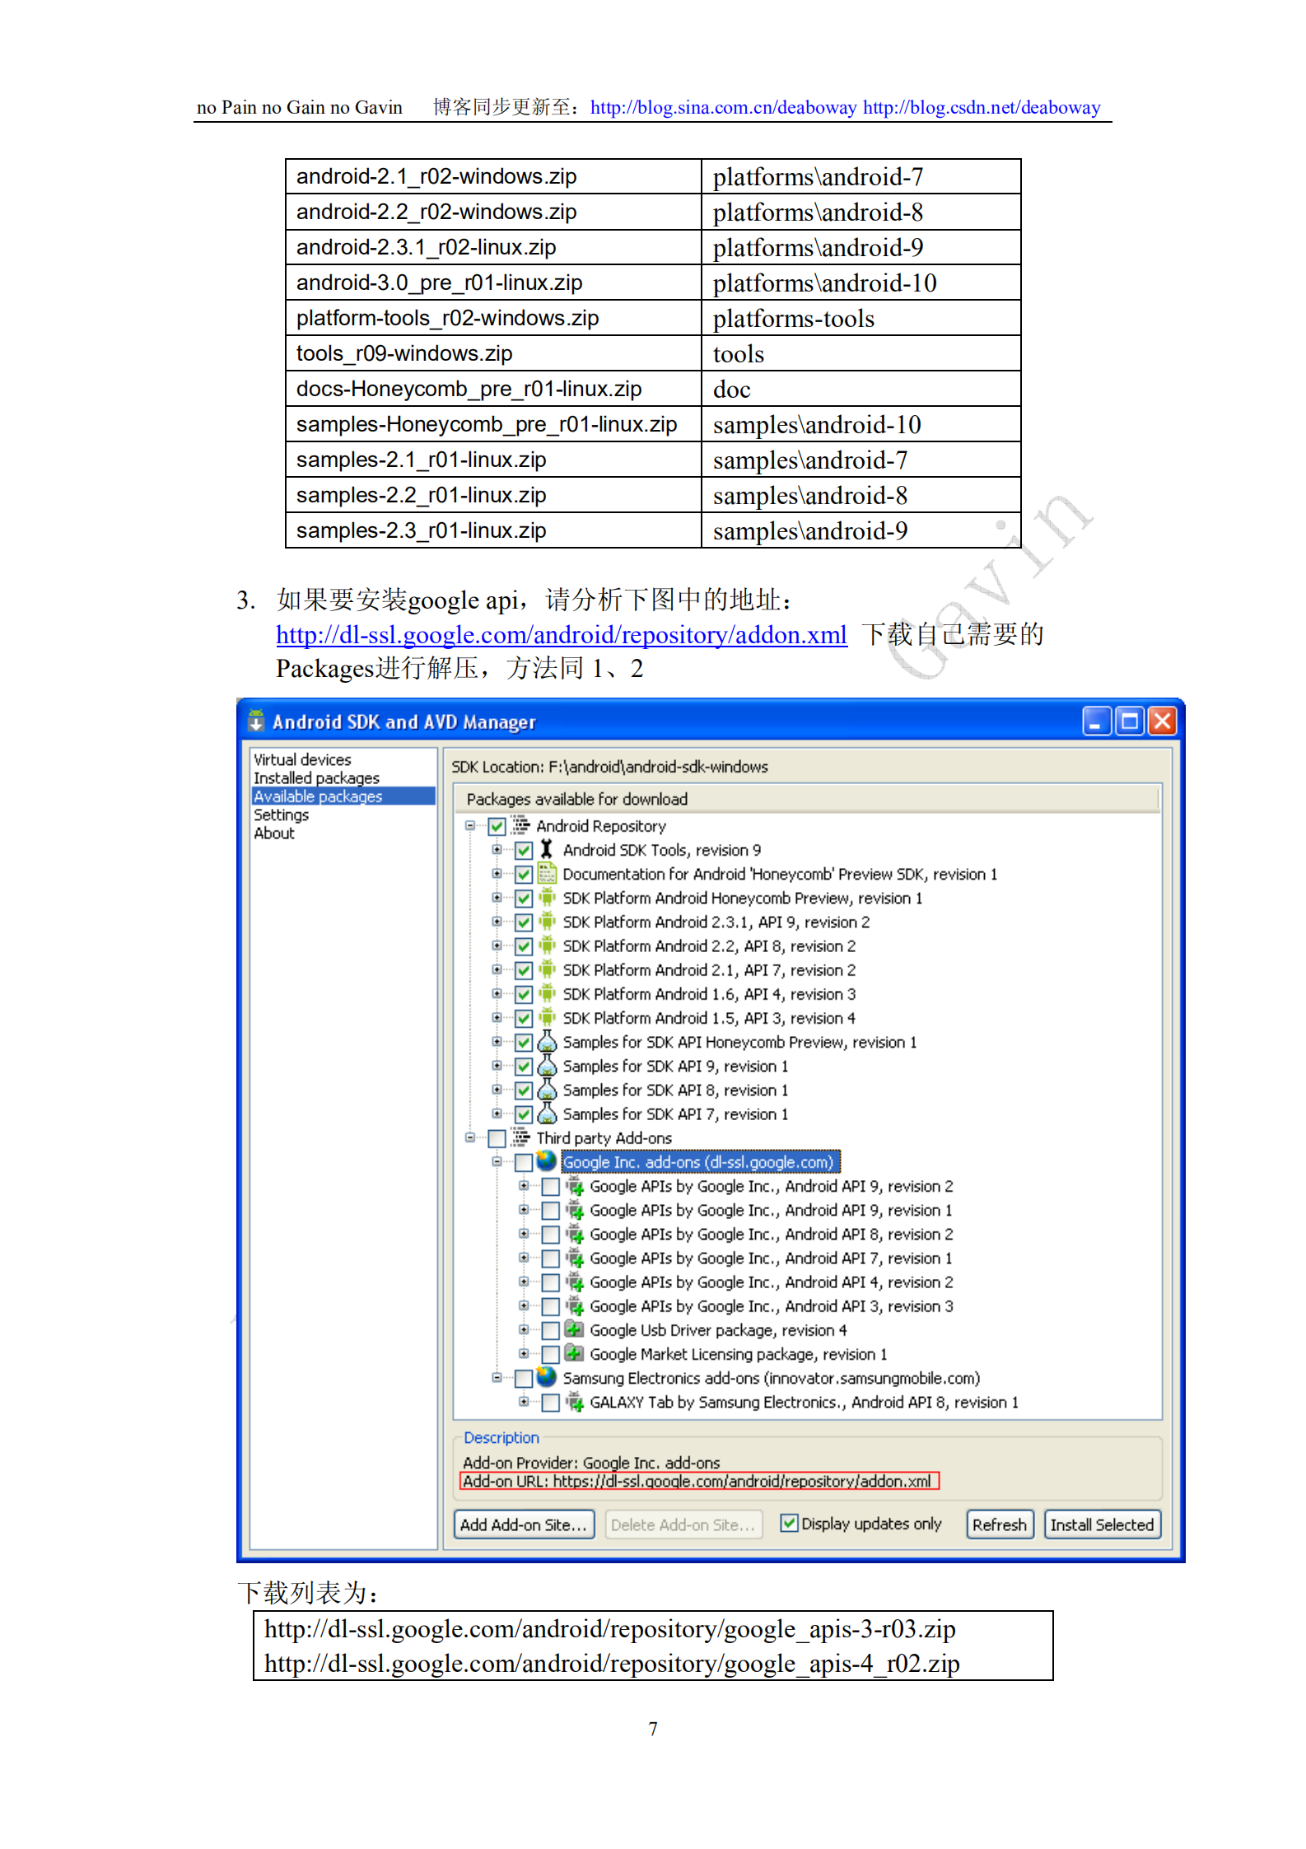Expand Google Market Licensing package node
Viewport: 1306px width, 1849px height.
point(524,1352)
